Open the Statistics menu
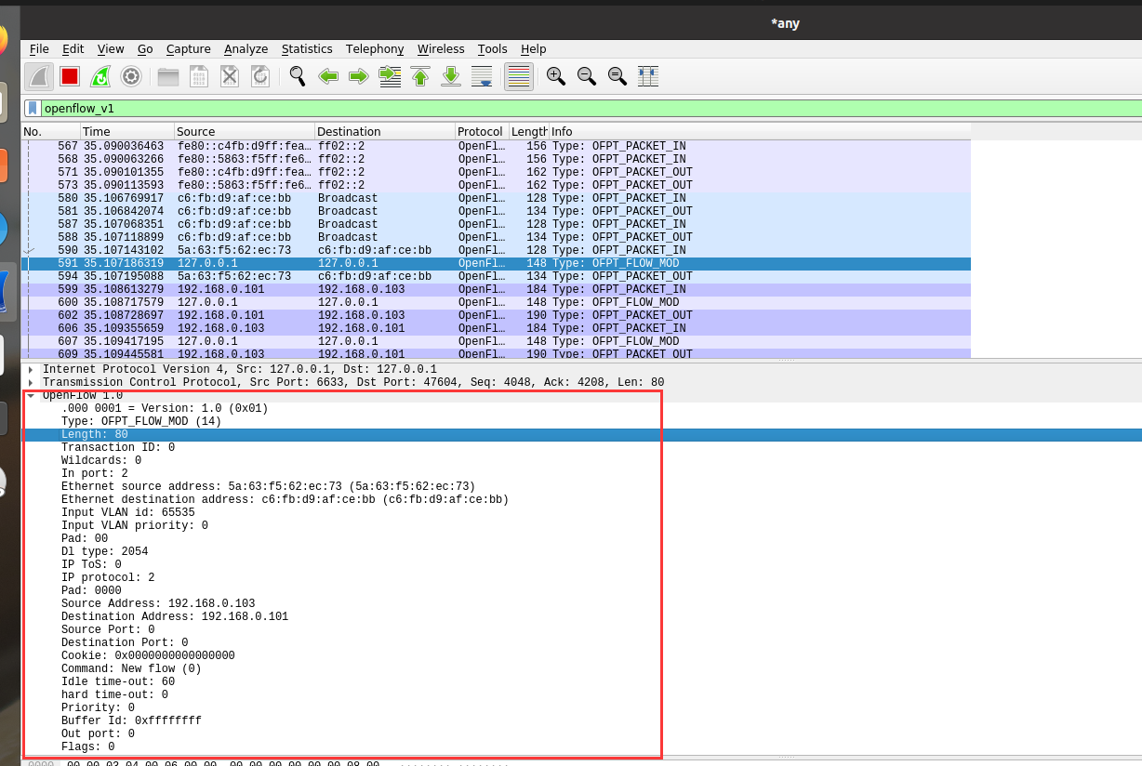Image resolution: width=1142 pixels, height=766 pixels. [x=307, y=49]
